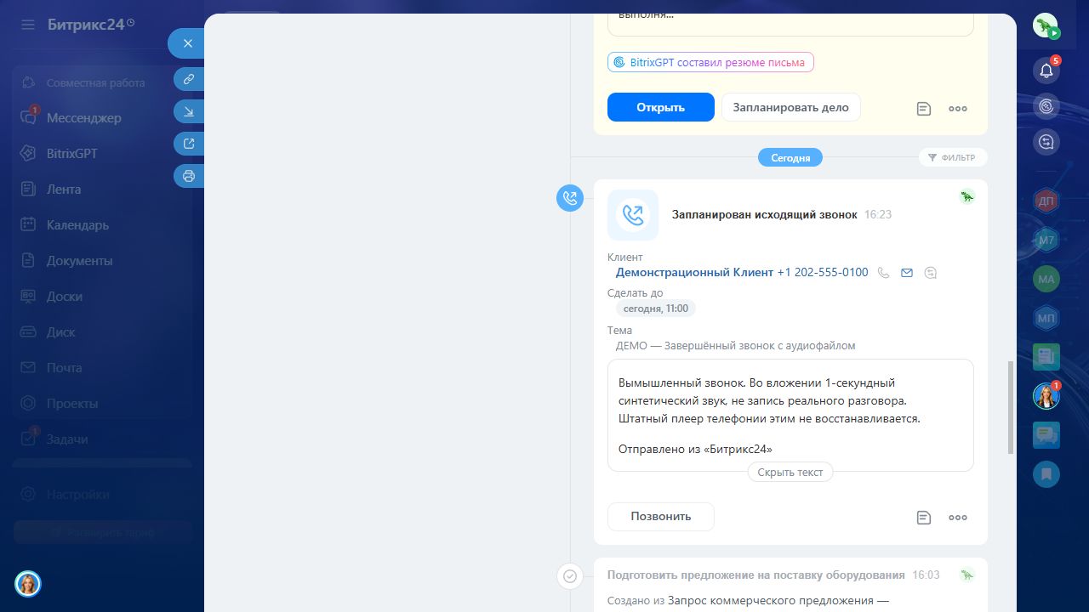Open the bookmark icon in the right sidebar

coord(1046,474)
